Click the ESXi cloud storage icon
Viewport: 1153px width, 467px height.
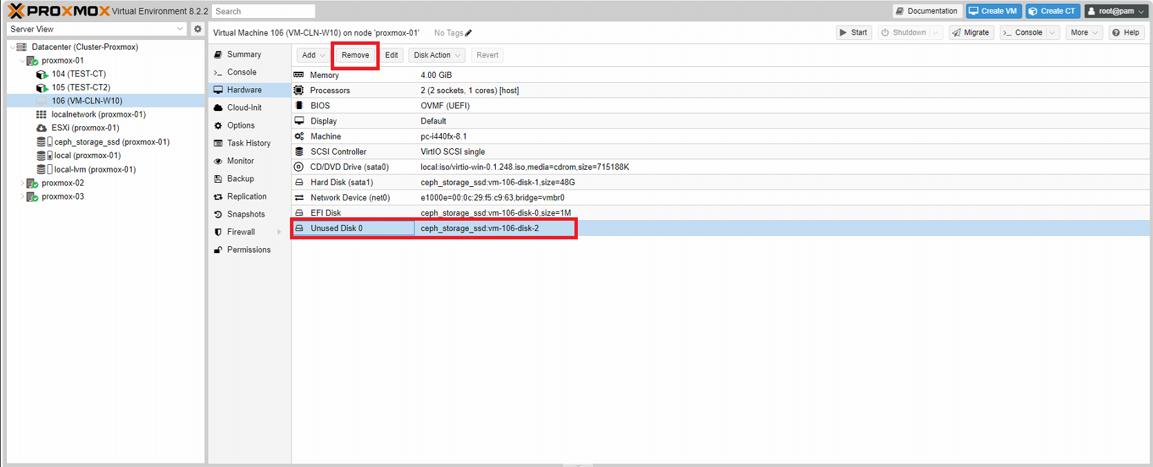[41, 128]
